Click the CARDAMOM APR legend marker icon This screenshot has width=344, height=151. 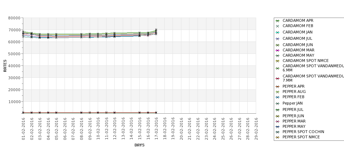click(x=277, y=21)
